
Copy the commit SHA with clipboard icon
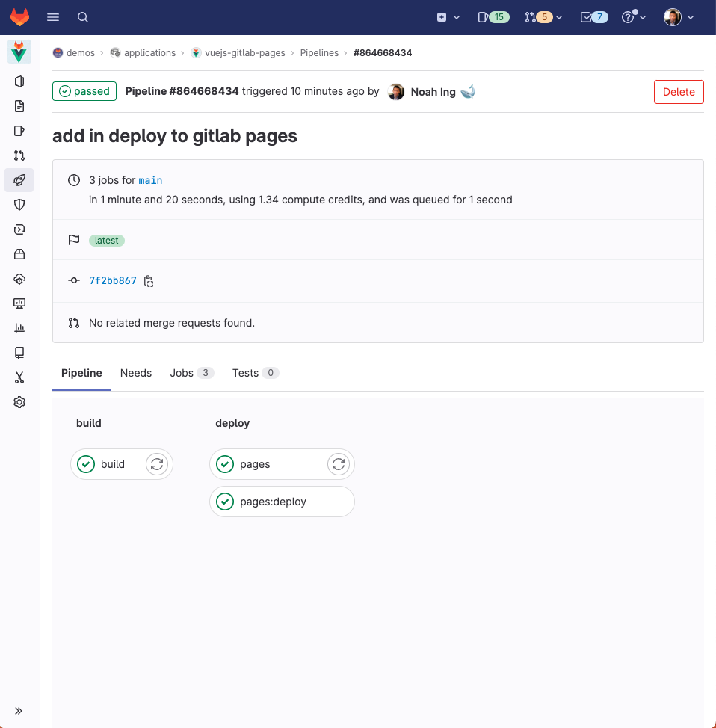tap(149, 280)
